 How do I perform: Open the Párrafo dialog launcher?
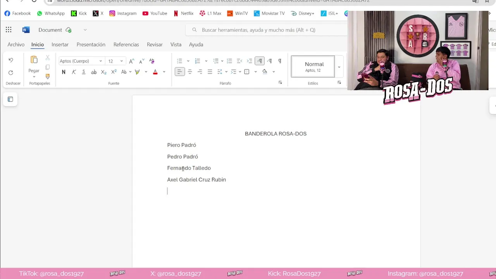[280, 83]
